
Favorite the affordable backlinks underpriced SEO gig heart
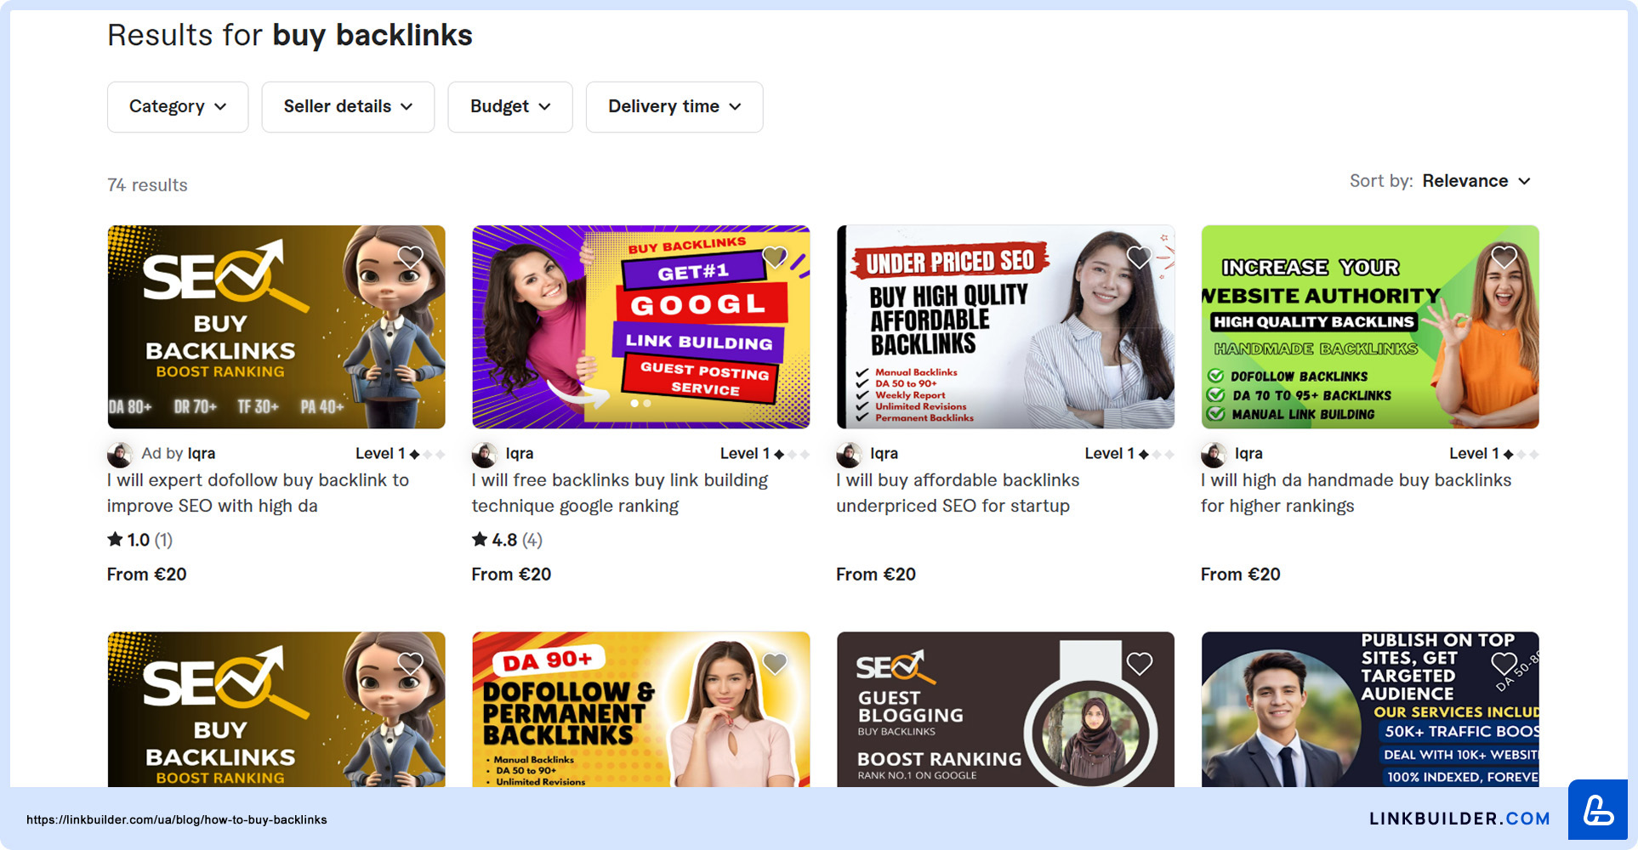1140,257
